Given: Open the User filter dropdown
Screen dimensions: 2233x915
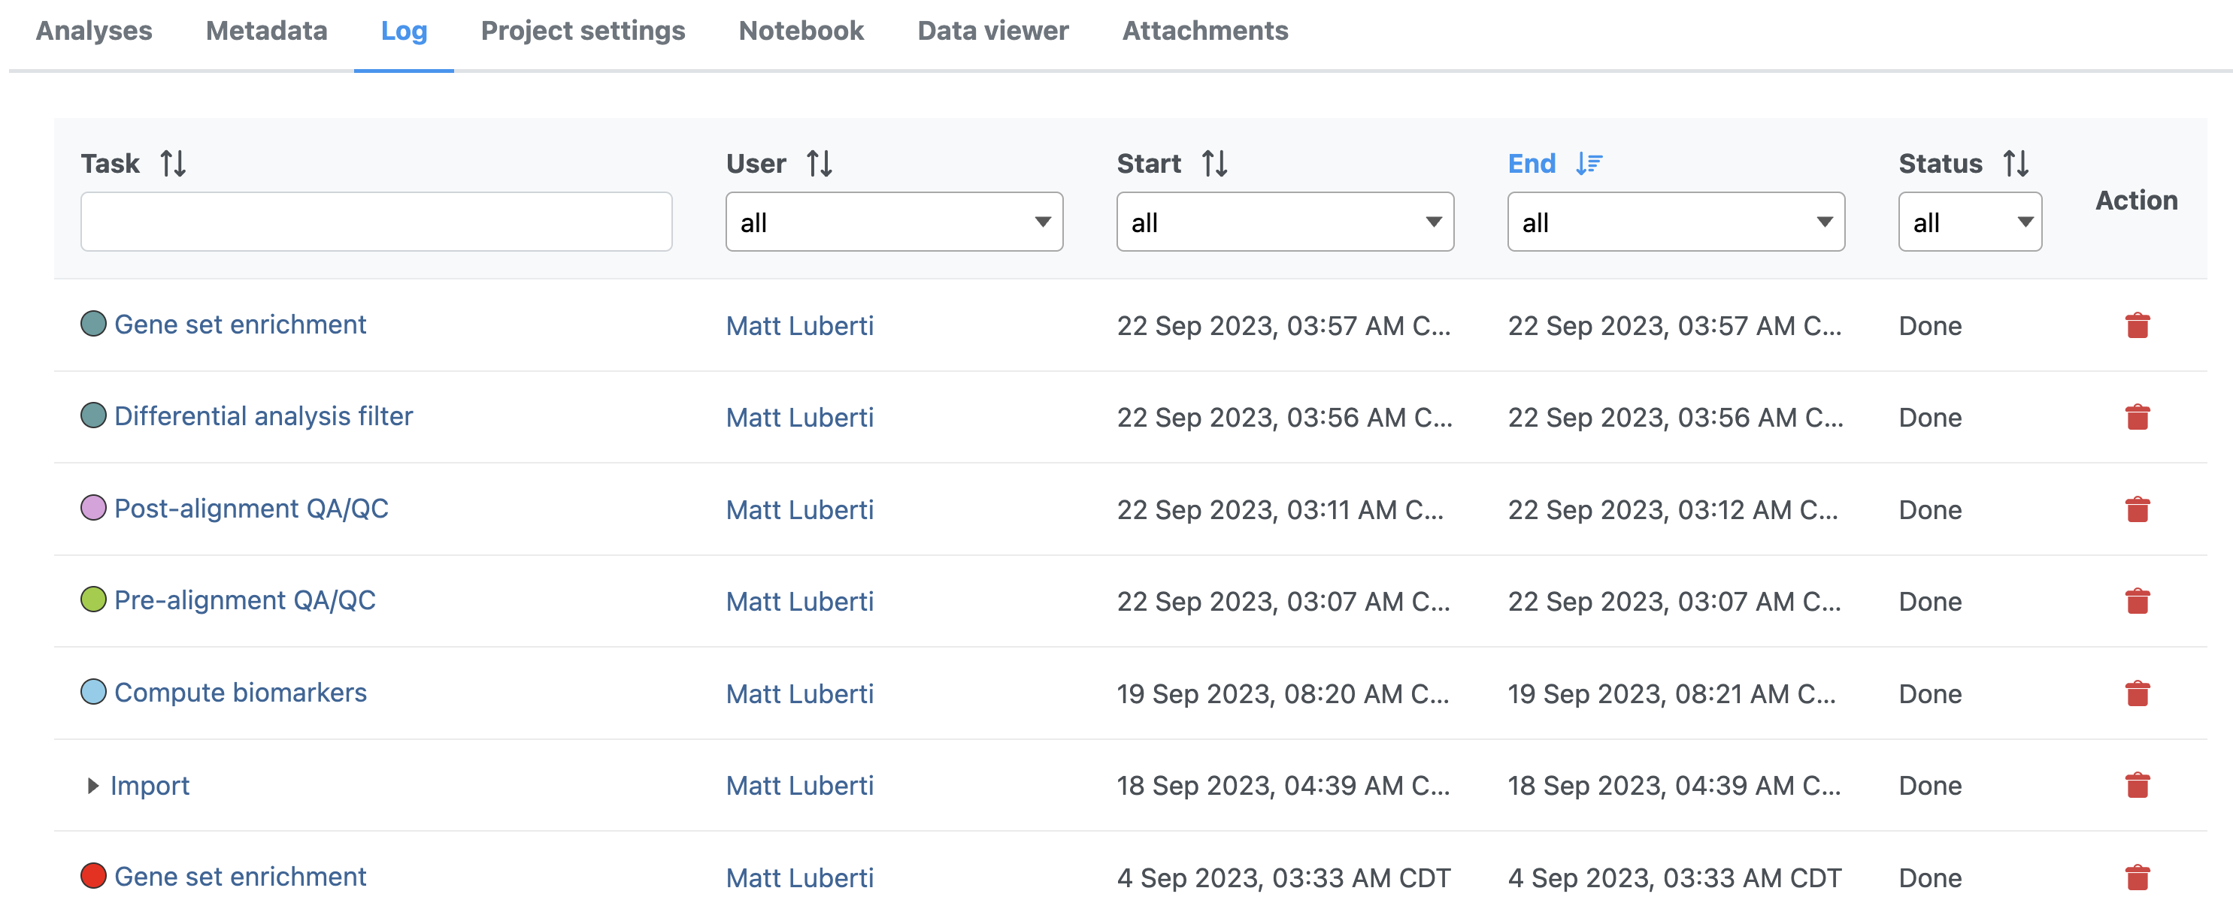Looking at the screenshot, I should coord(894,222).
